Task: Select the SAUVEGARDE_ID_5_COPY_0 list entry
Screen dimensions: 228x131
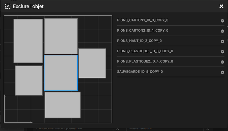Action: coord(171,72)
